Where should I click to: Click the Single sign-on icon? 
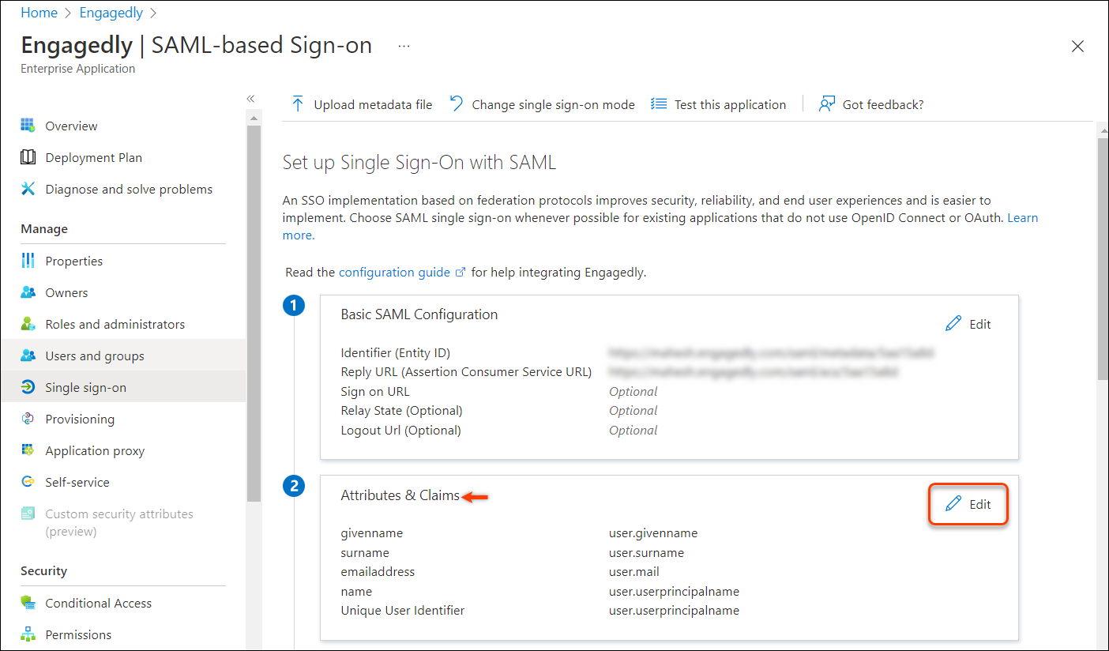point(28,387)
